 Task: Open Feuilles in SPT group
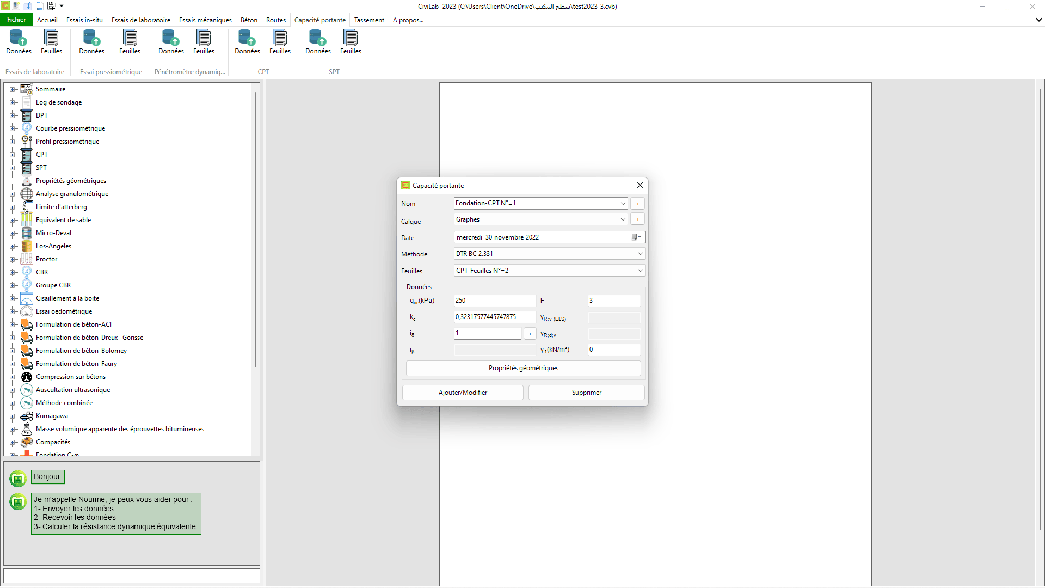[x=351, y=42]
